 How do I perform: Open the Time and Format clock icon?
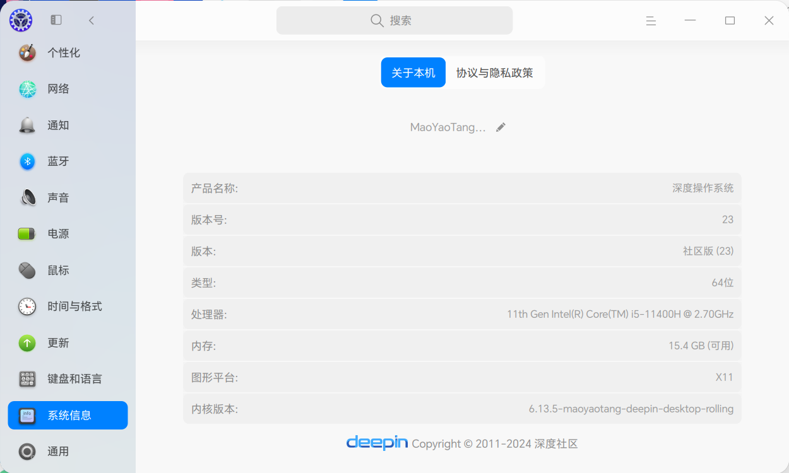(x=27, y=307)
